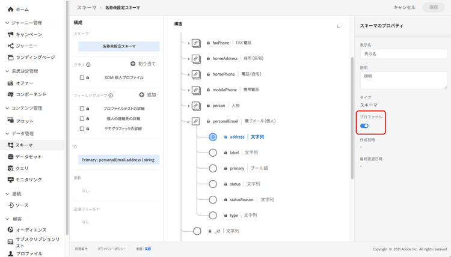Check the デモグラフィックの詳細 checkbox
Screen dimensions: 451x257
(x=82, y=128)
